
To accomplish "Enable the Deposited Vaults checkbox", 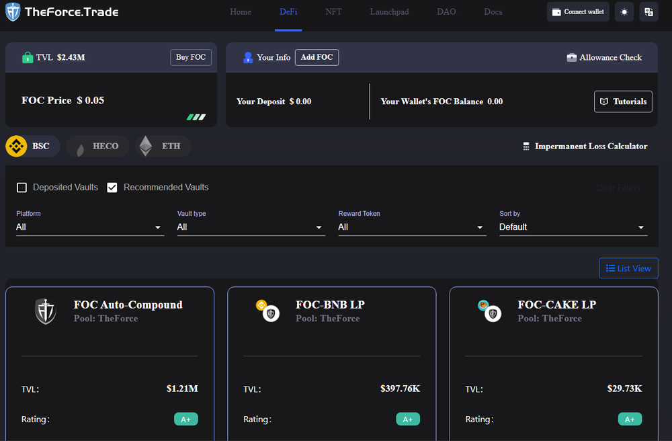I will pos(22,188).
